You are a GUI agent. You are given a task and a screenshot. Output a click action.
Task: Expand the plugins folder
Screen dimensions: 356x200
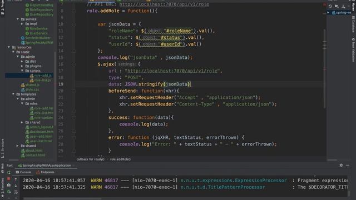point(22,66)
